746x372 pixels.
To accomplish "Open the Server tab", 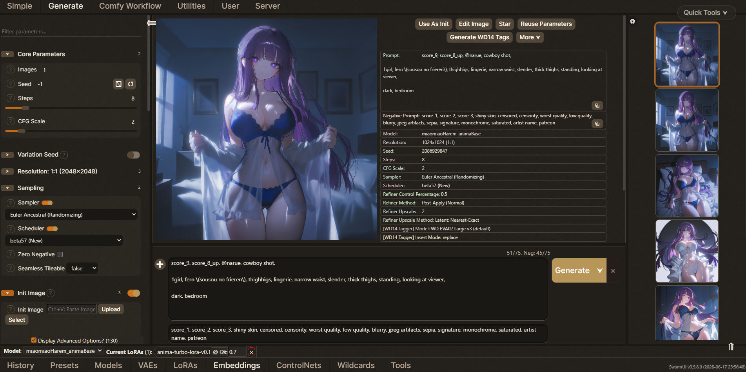I will coord(268,6).
